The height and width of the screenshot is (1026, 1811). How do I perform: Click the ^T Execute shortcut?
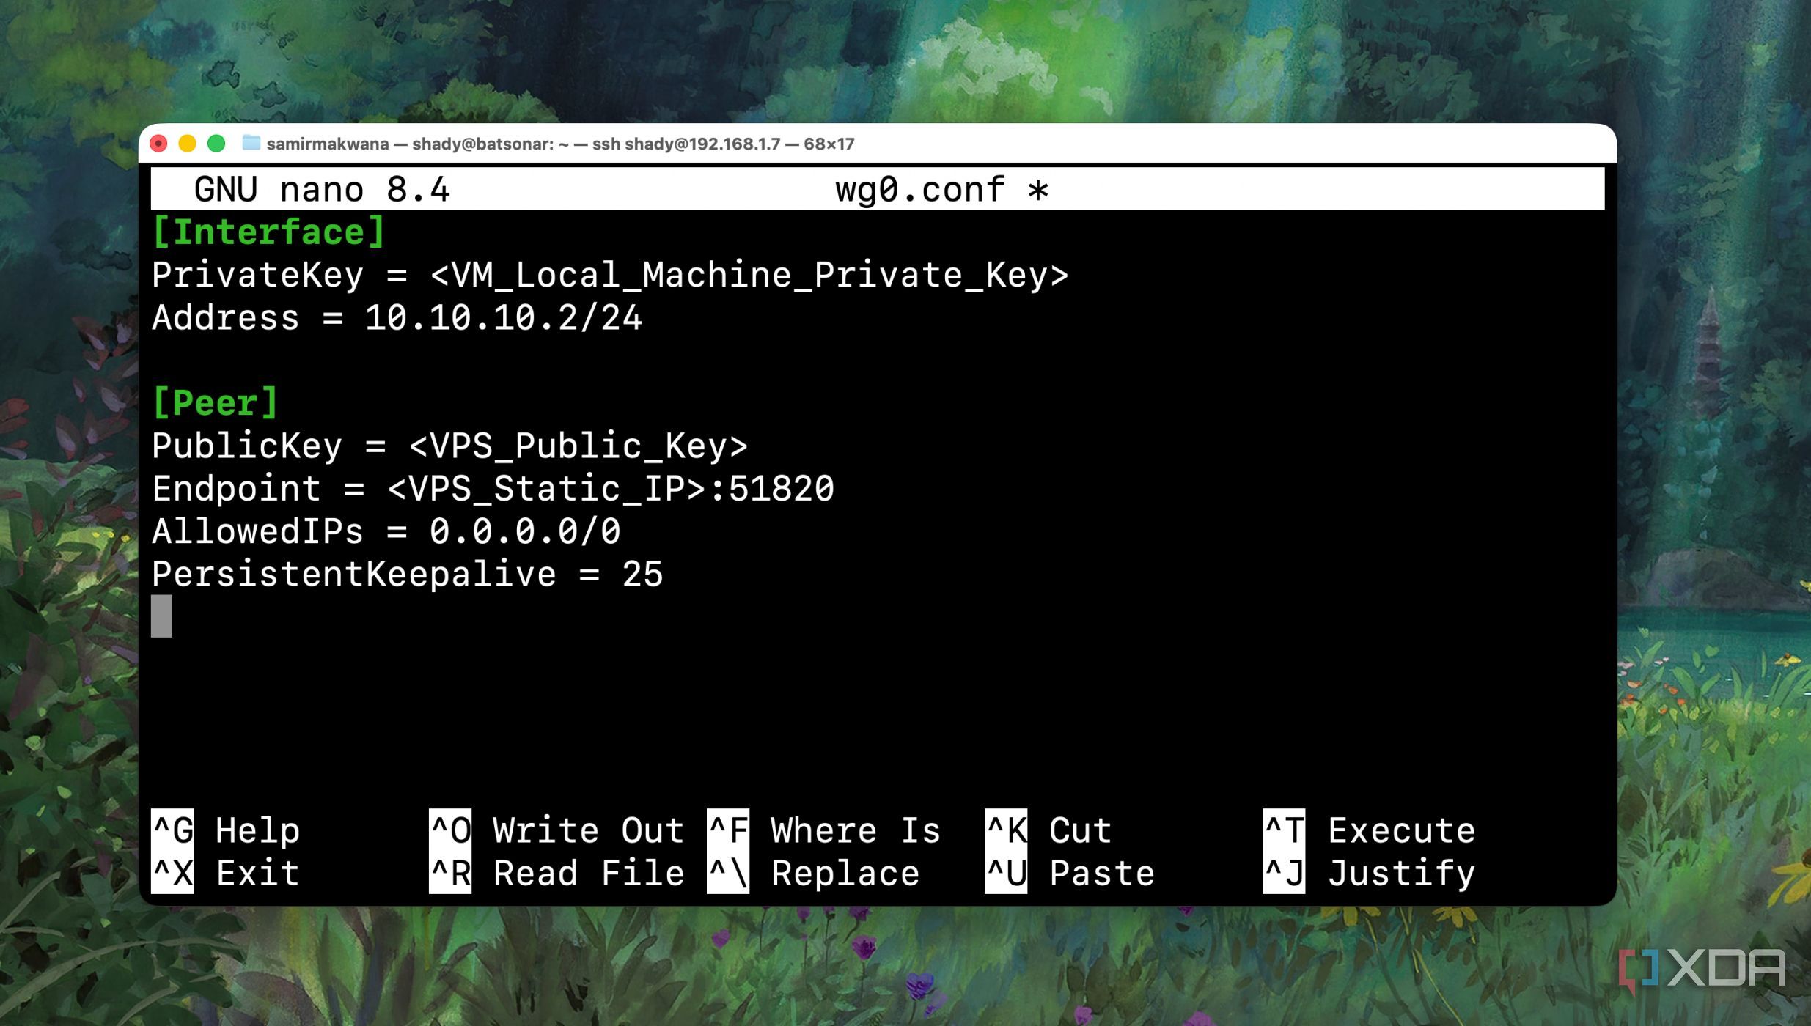[1369, 830]
